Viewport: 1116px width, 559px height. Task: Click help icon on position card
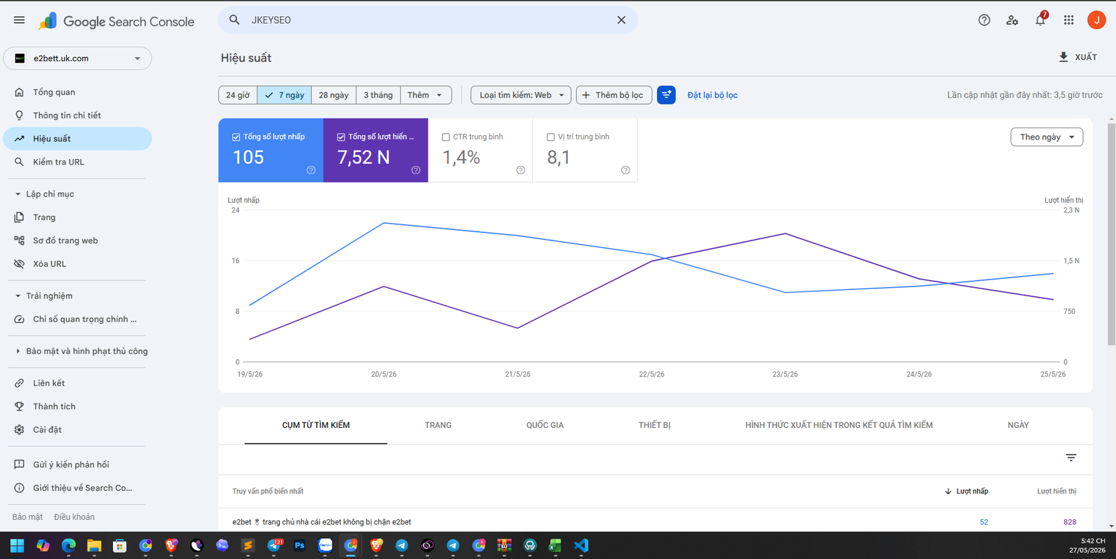(626, 170)
